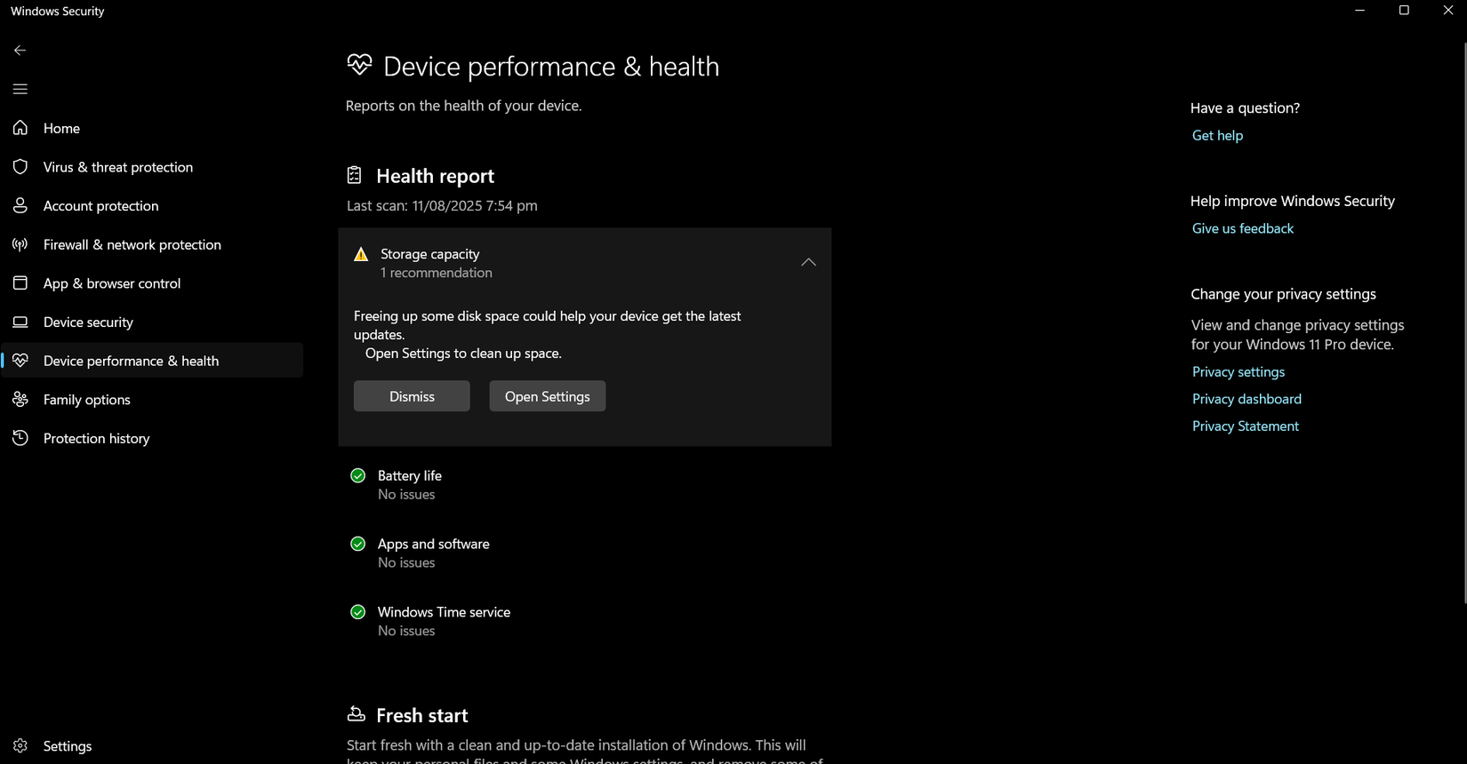Click the Settings gear icon

pos(20,746)
